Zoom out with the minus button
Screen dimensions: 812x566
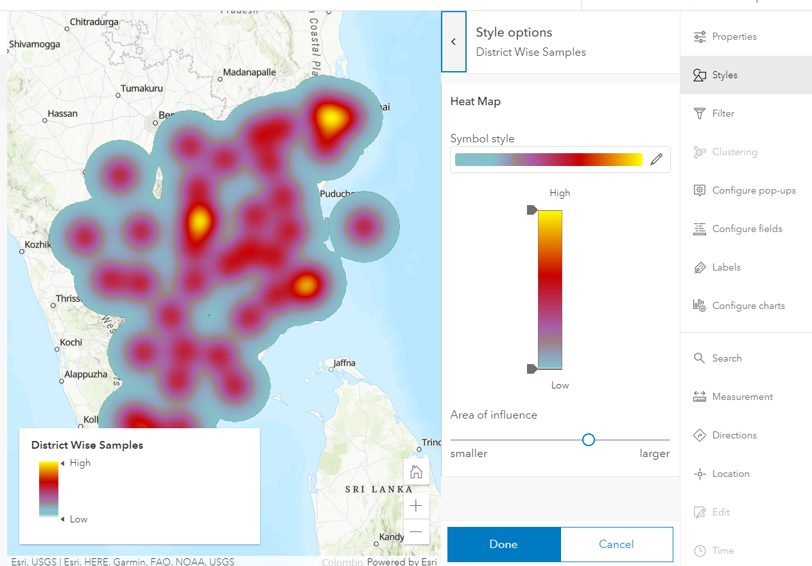[x=417, y=532]
